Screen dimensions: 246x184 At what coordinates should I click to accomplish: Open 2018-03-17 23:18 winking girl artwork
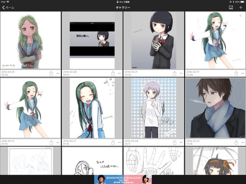pyautogui.click(x=30, y=108)
